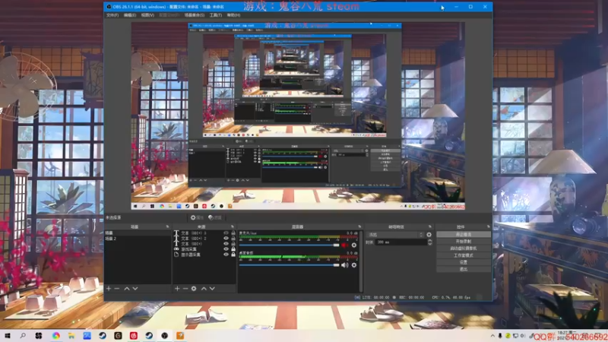This screenshot has width=608, height=342.
Task: Mute desktop audio speaker icon
Action: [x=344, y=264]
